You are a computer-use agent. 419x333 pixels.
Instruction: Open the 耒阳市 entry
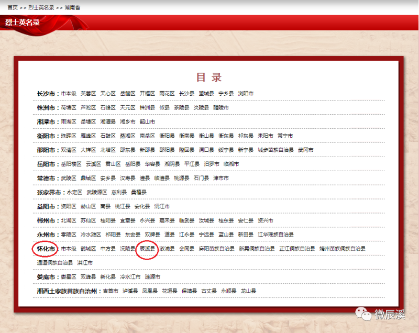(266, 136)
